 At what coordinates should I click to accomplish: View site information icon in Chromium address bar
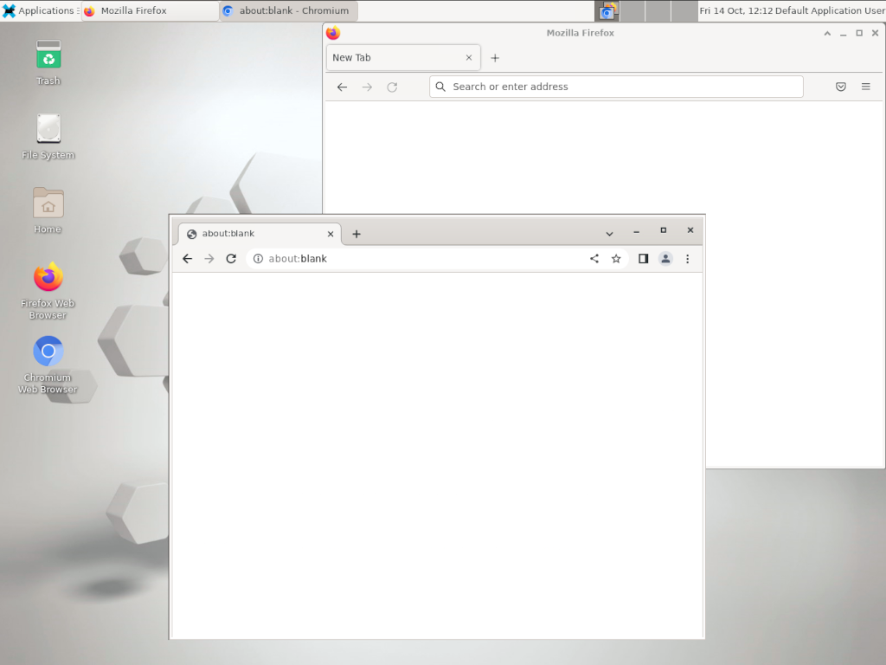pyautogui.click(x=258, y=258)
